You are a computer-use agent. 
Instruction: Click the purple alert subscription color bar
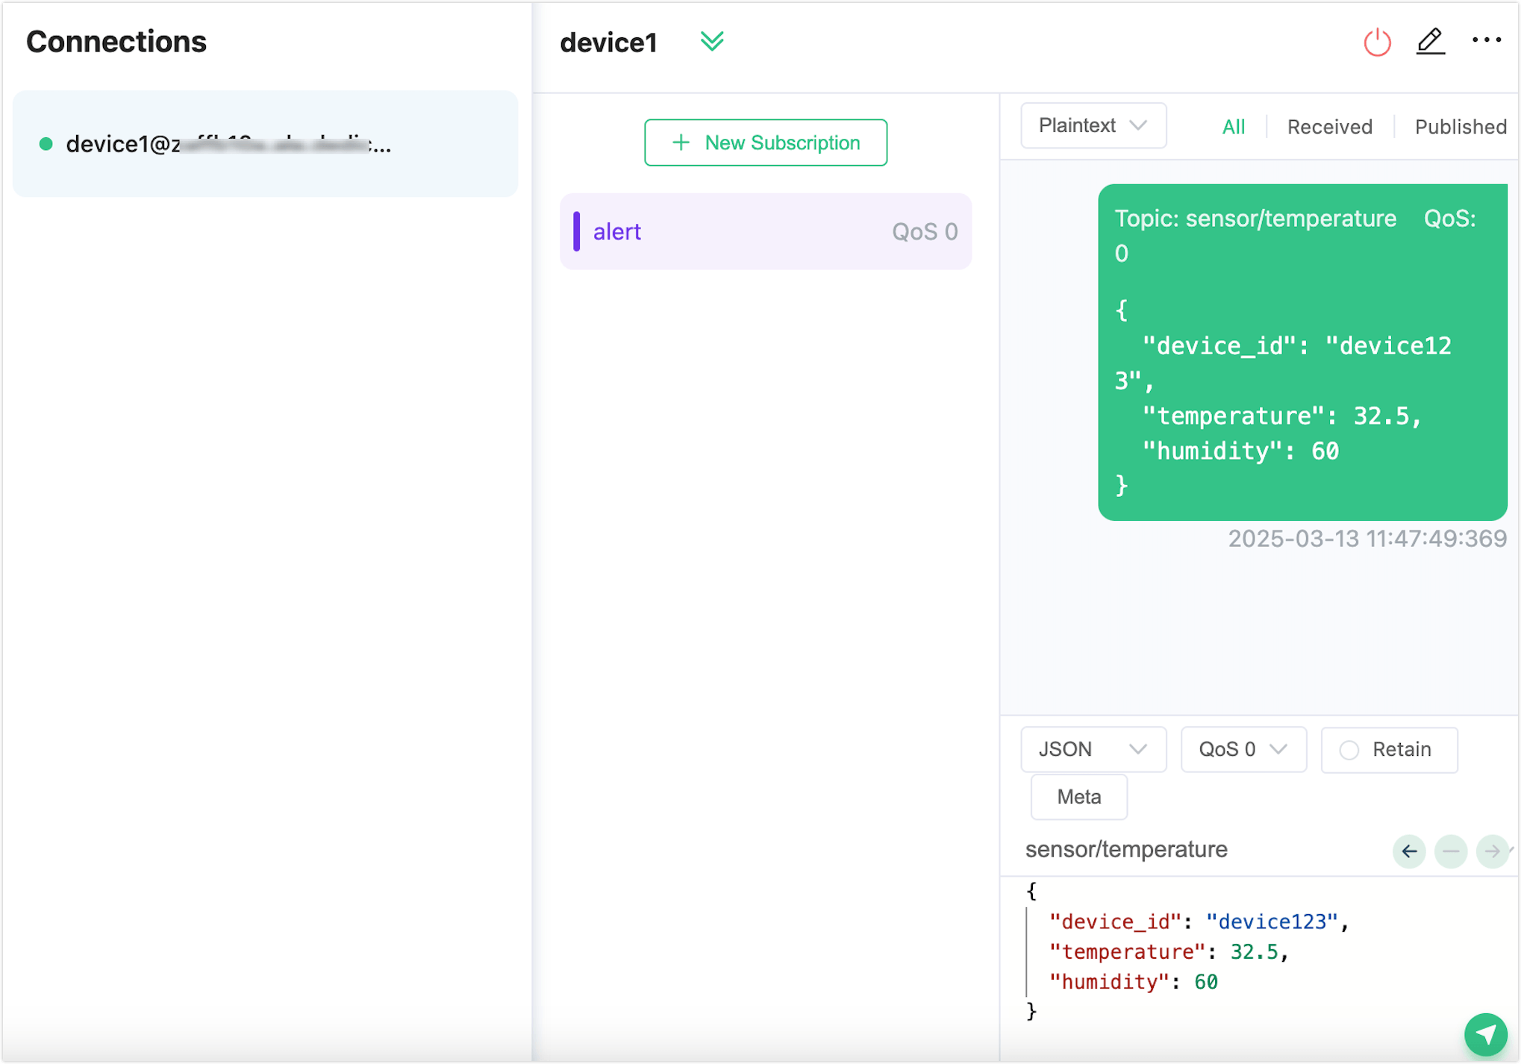576,231
